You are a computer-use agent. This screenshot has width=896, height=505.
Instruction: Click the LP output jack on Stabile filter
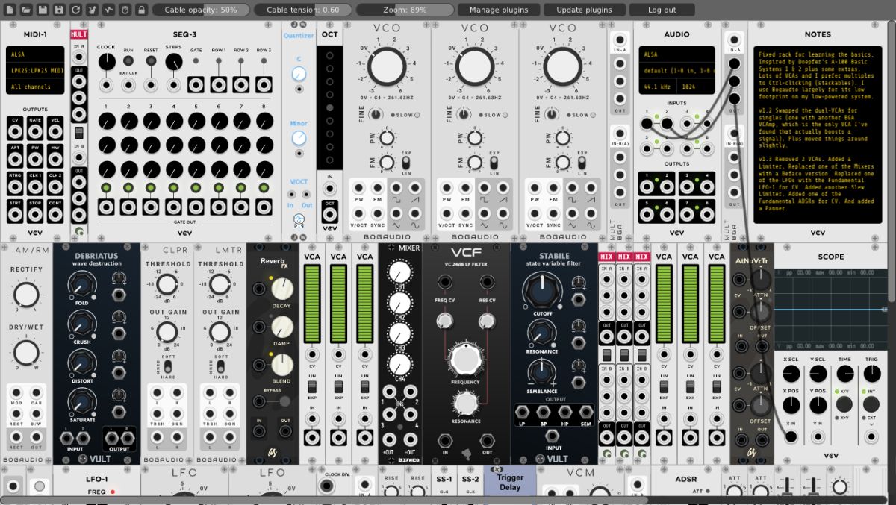523,413
